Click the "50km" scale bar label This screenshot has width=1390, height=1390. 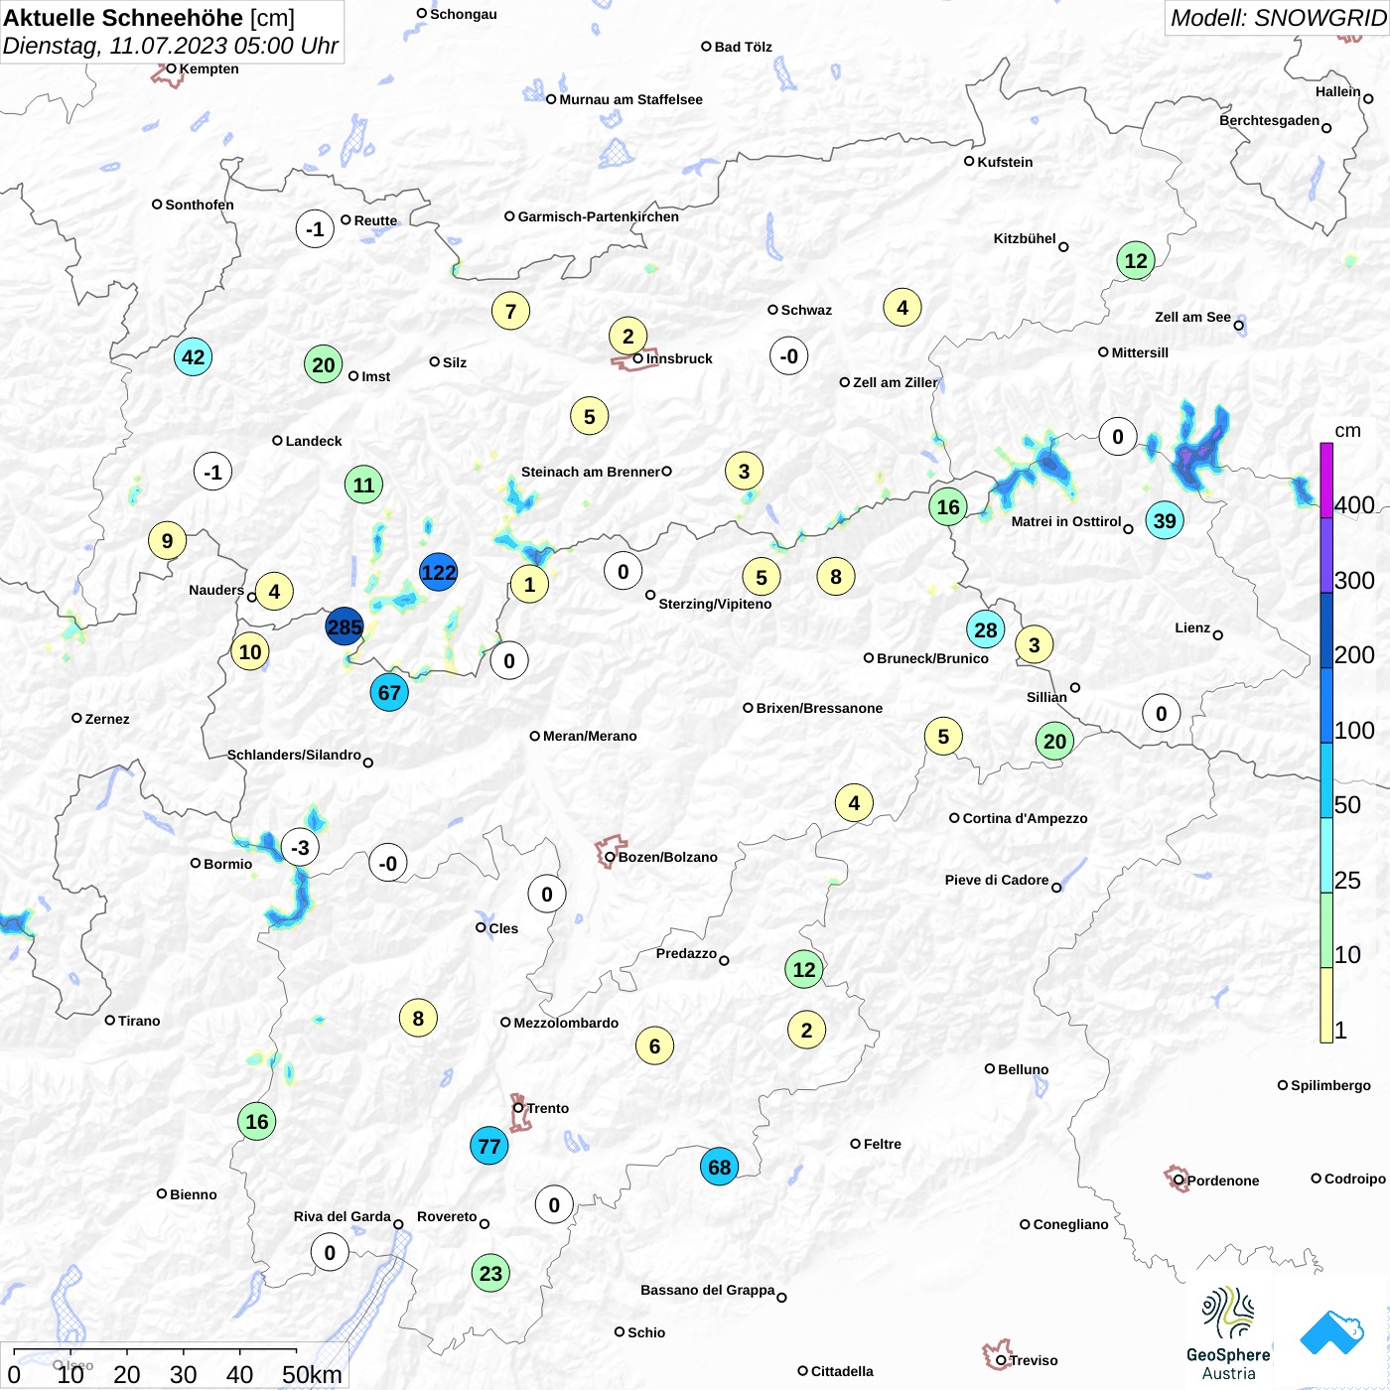click(312, 1374)
